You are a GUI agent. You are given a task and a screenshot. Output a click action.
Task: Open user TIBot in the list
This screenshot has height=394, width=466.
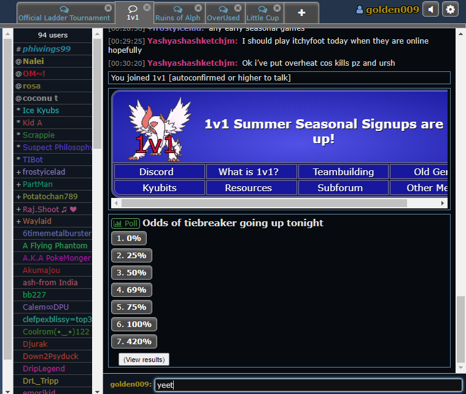click(53, 159)
